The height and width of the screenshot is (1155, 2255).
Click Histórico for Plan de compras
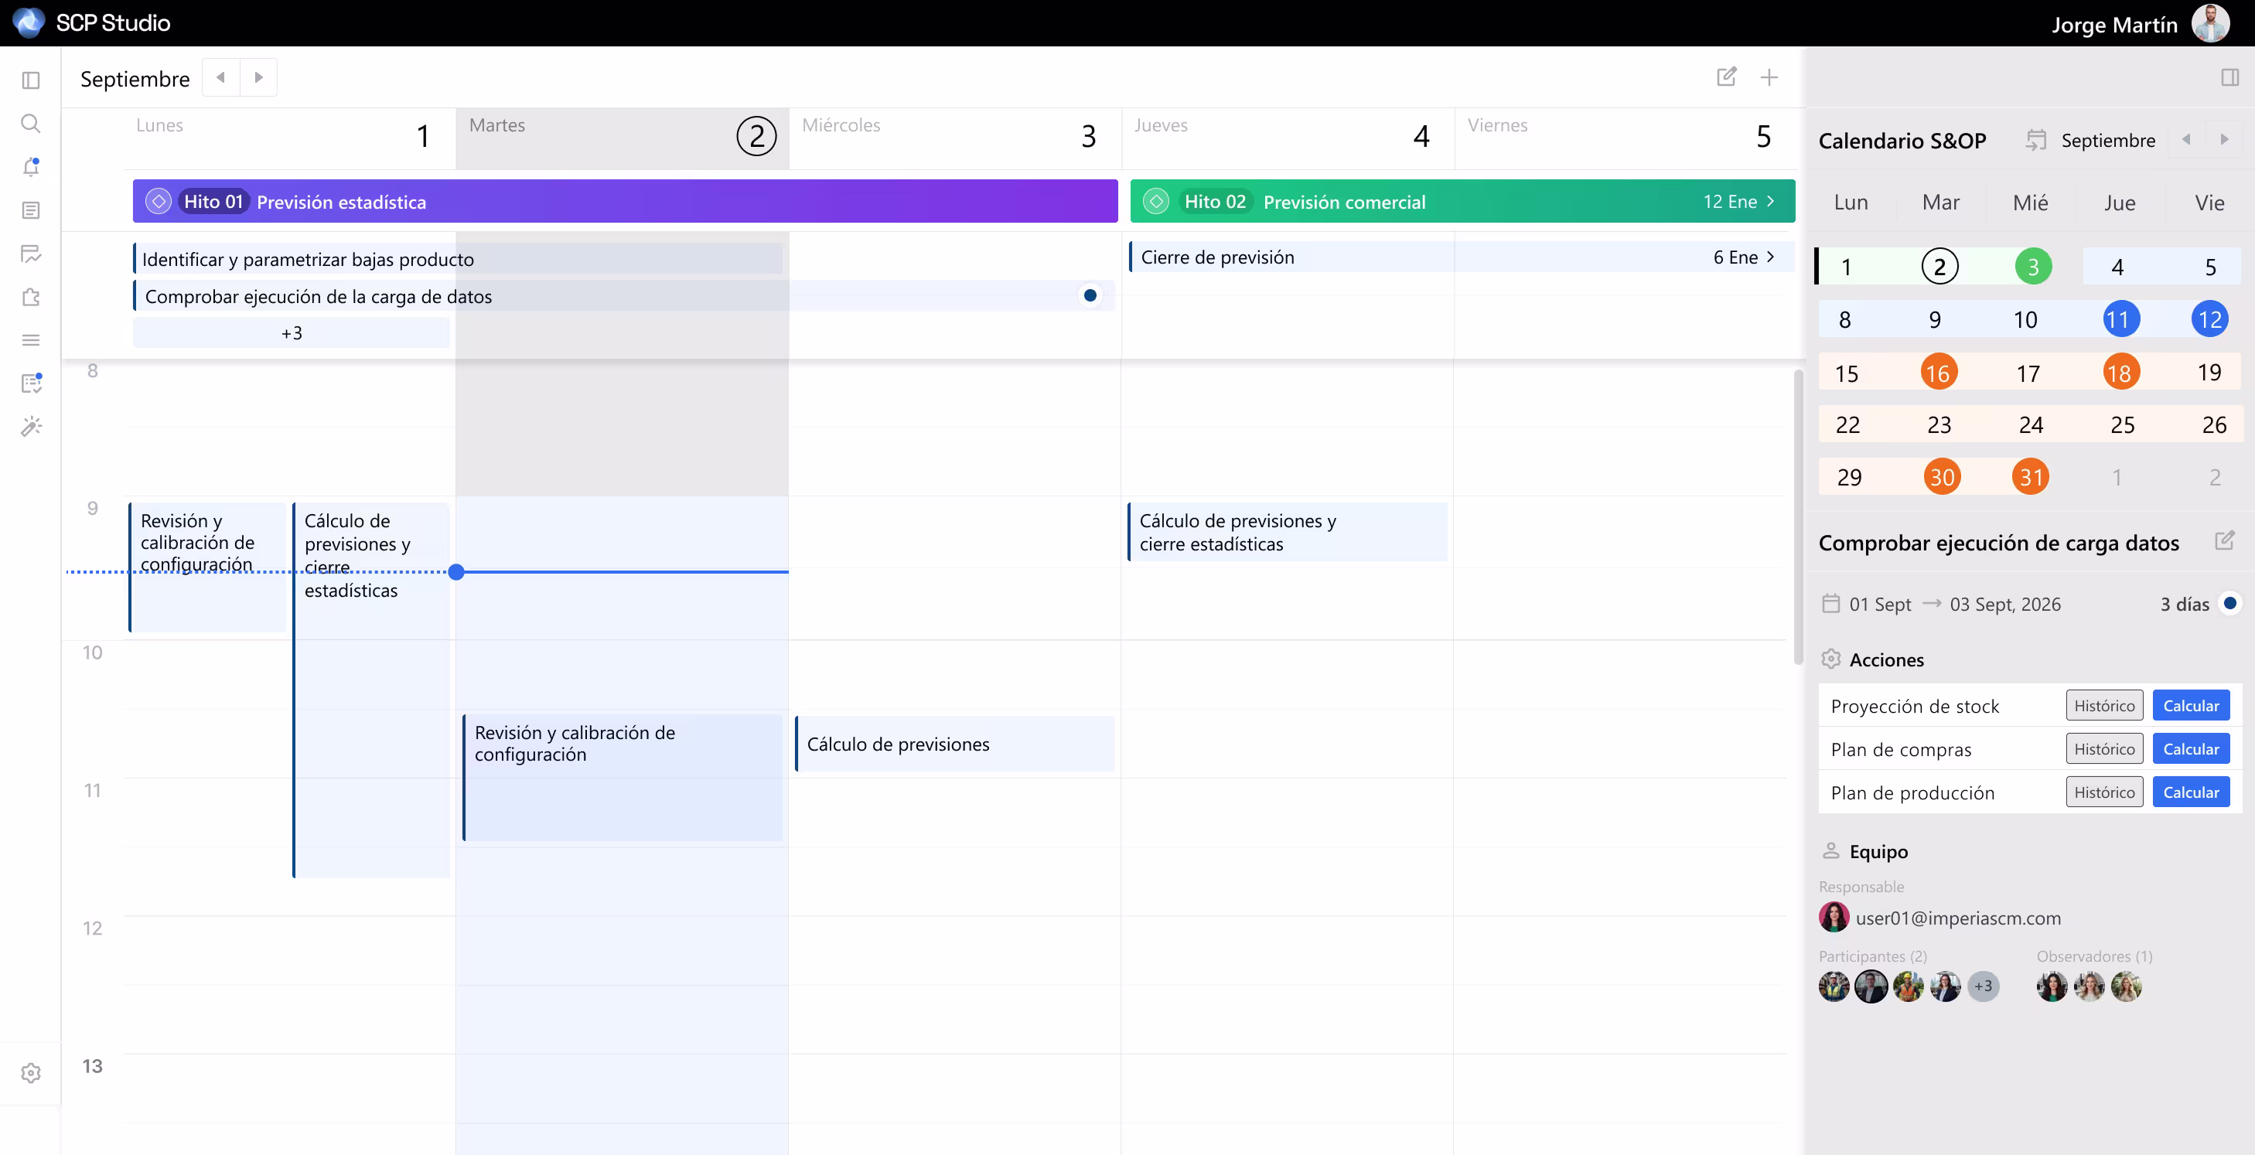pos(2103,749)
